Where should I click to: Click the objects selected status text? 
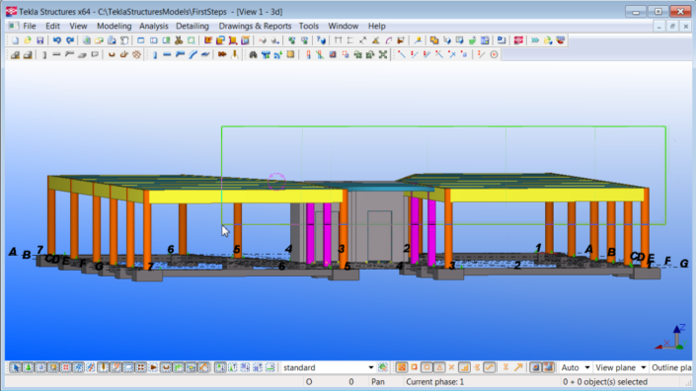pyautogui.click(x=605, y=382)
